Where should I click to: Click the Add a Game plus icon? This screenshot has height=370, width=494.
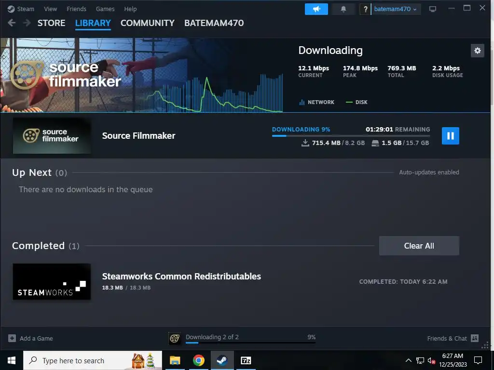[x=12, y=338]
